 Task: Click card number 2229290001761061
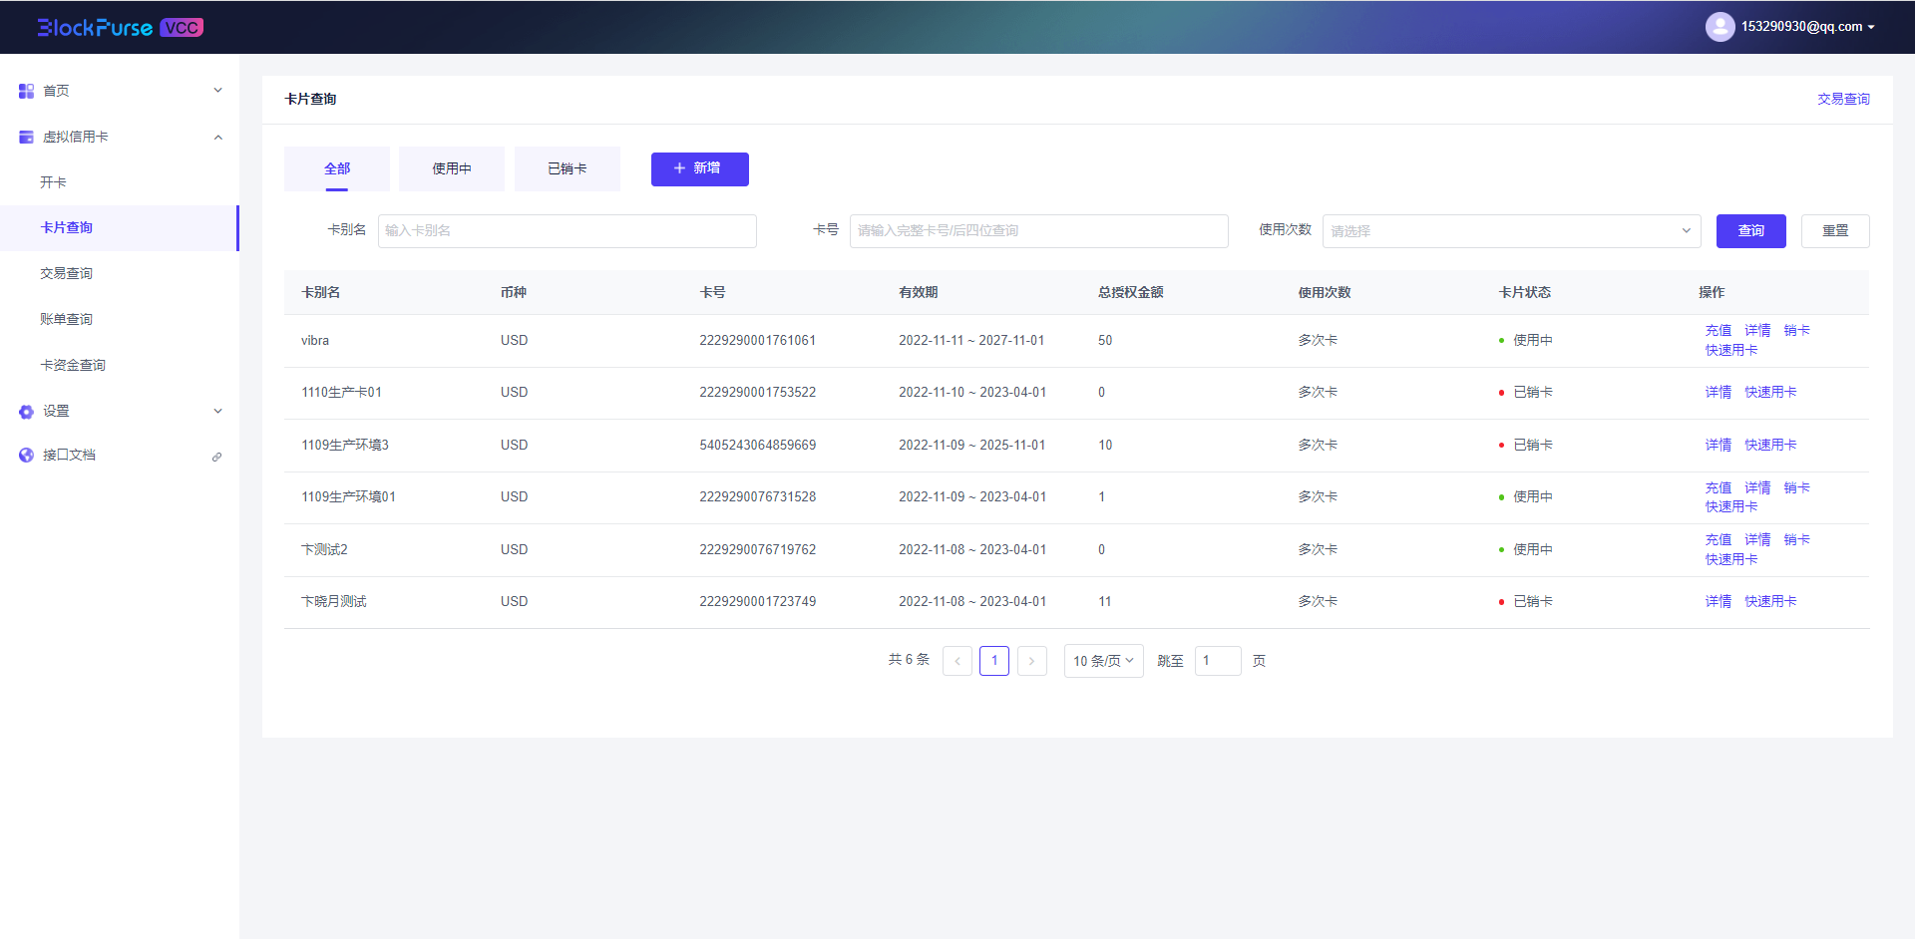(758, 340)
